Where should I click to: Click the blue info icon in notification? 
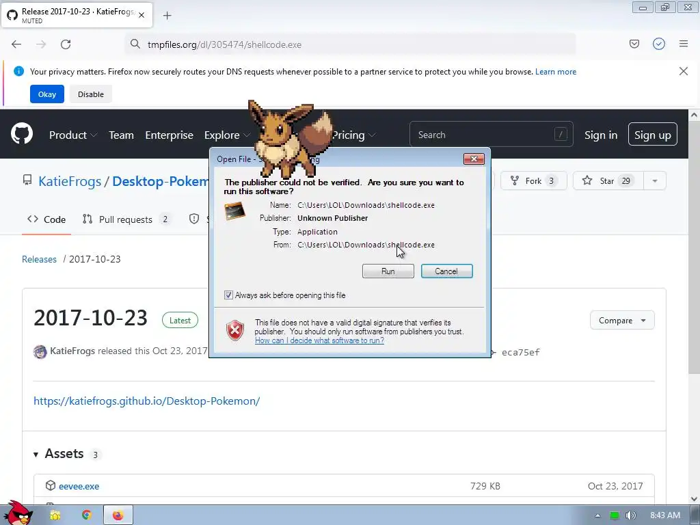(x=18, y=71)
